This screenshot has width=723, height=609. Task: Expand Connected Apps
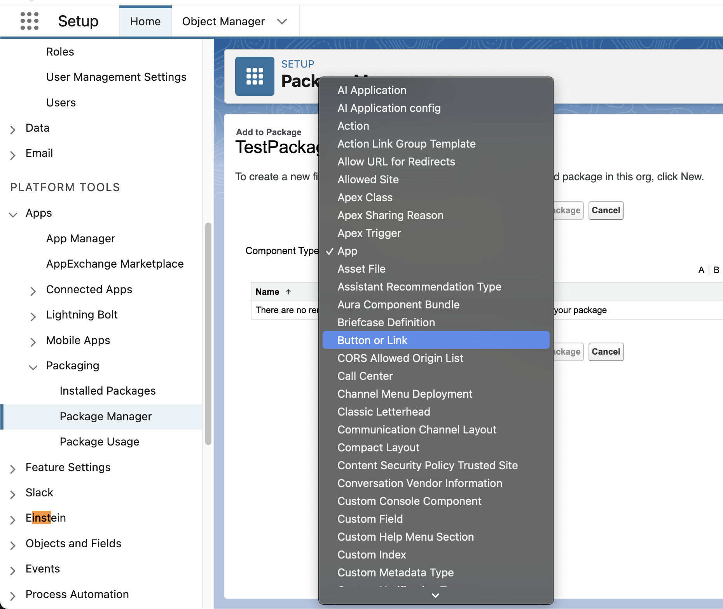pyautogui.click(x=33, y=291)
